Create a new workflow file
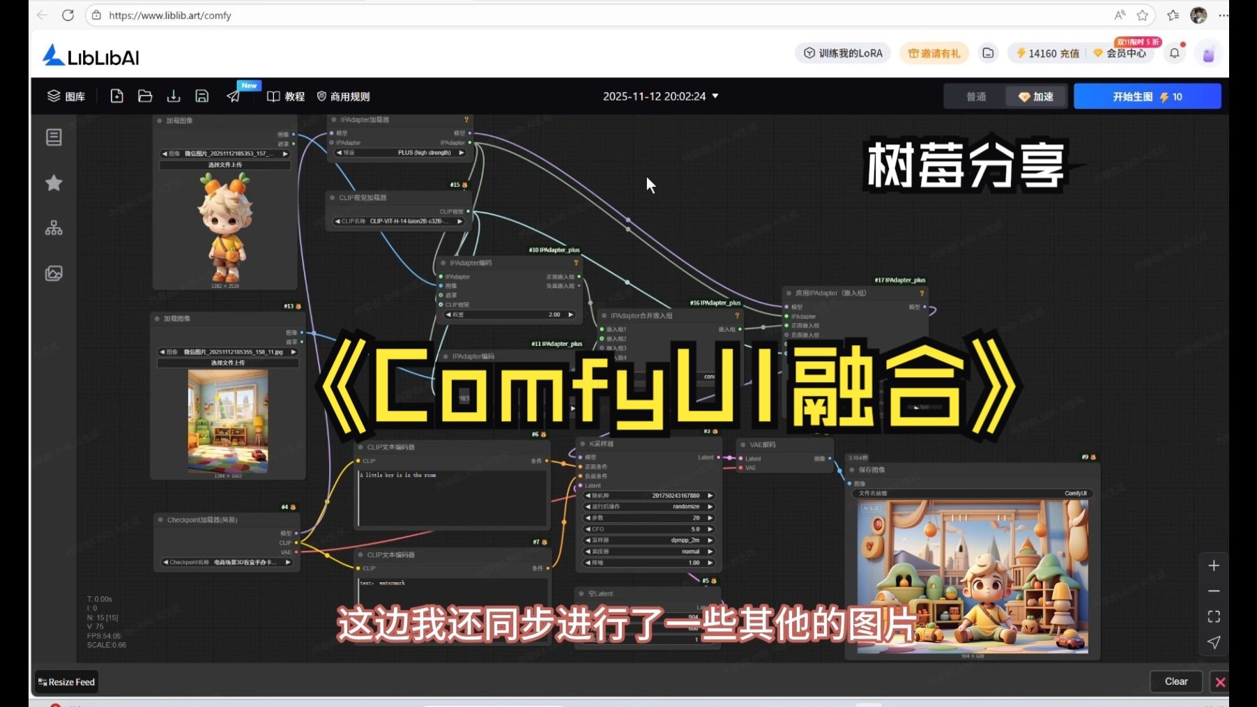 click(117, 96)
